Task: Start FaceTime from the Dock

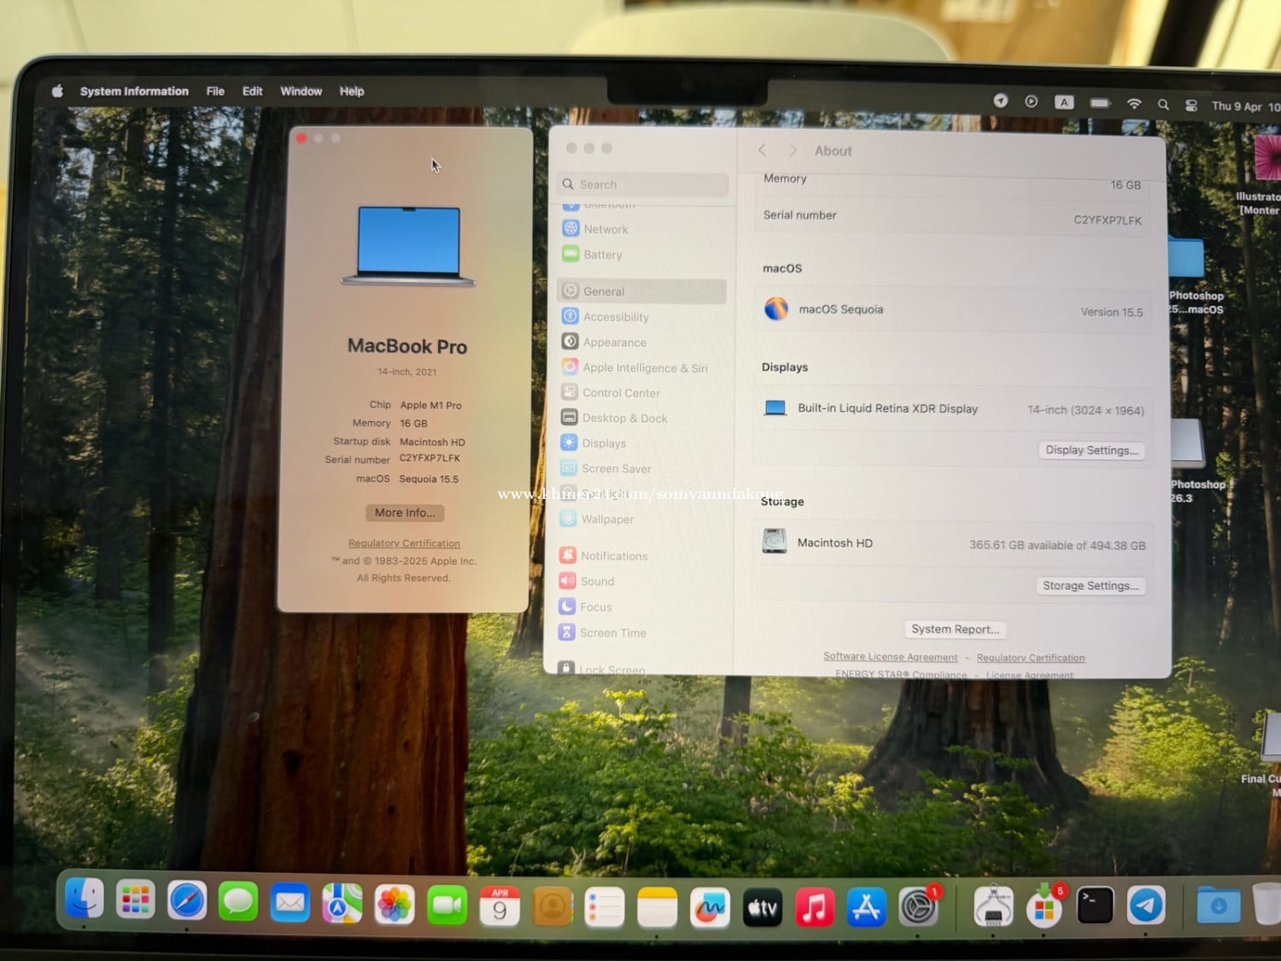Action: click(x=447, y=905)
